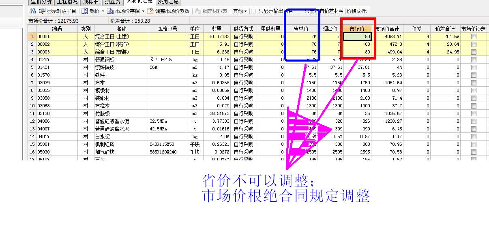
Task: Tick 市场价锁定 checkbox for 白水泥 row
Action: click(474, 136)
